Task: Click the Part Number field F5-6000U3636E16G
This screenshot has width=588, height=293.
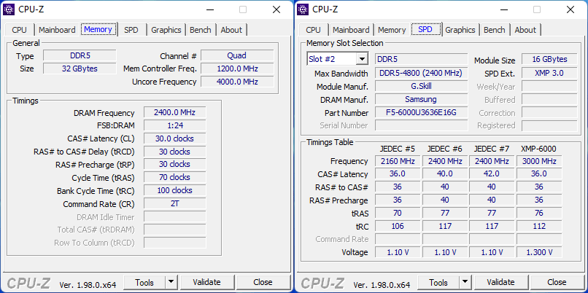Action: coord(421,113)
